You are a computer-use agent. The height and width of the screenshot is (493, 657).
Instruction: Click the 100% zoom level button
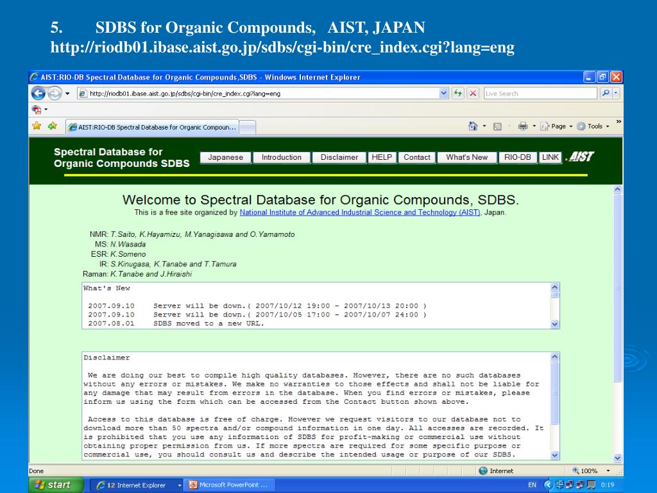(585, 471)
